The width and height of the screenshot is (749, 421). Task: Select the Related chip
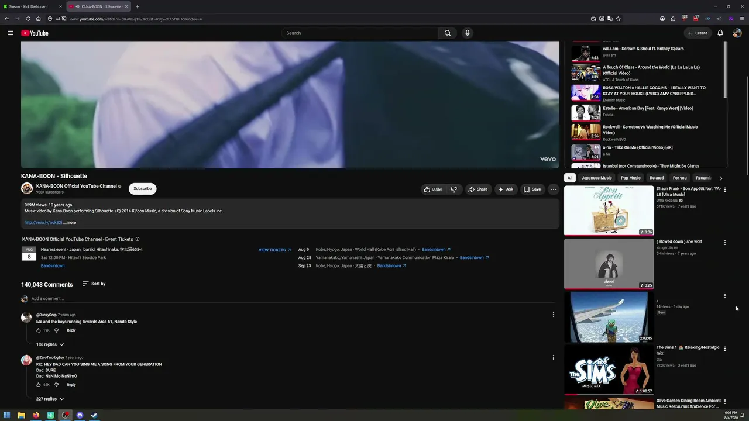coord(657,178)
